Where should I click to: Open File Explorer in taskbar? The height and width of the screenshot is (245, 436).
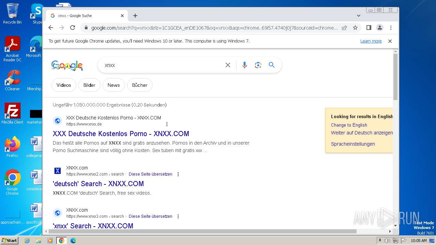point(38,241)
